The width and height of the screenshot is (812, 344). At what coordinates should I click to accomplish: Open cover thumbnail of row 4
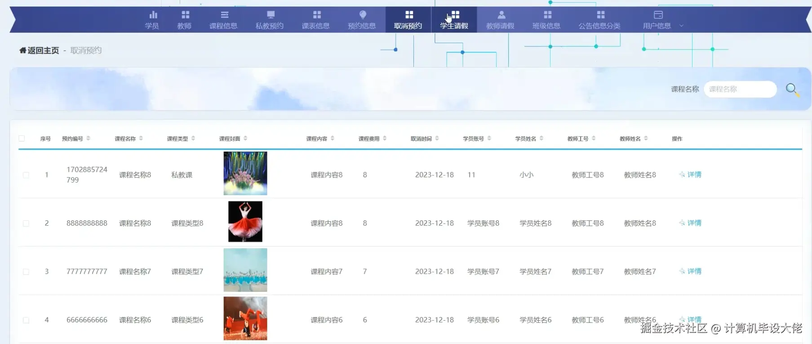tap(245, 318)
